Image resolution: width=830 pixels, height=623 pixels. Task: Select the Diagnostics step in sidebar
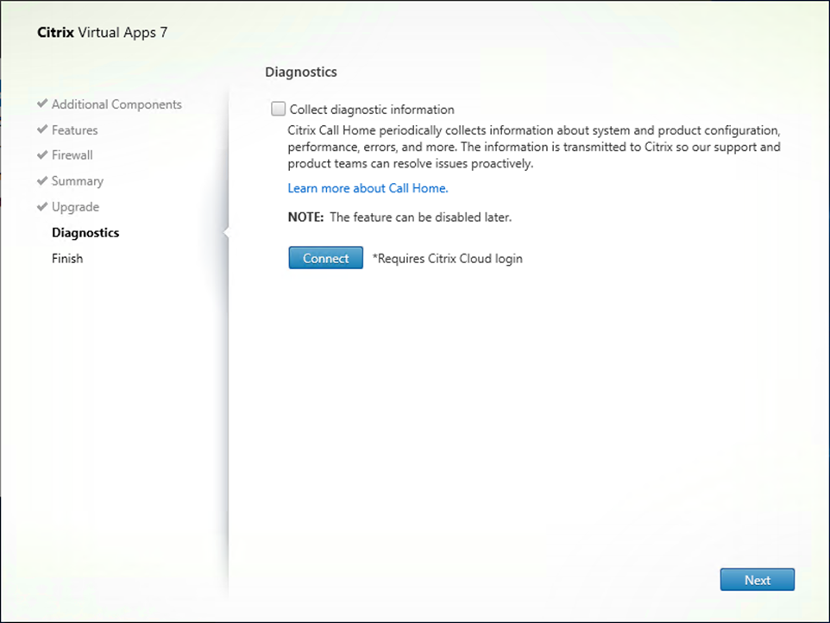pos(85,233)
